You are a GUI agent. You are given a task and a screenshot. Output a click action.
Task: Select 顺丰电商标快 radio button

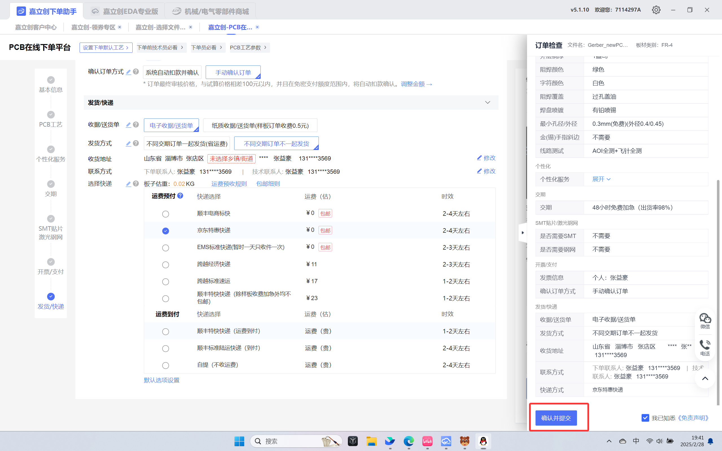pos(166,214)
